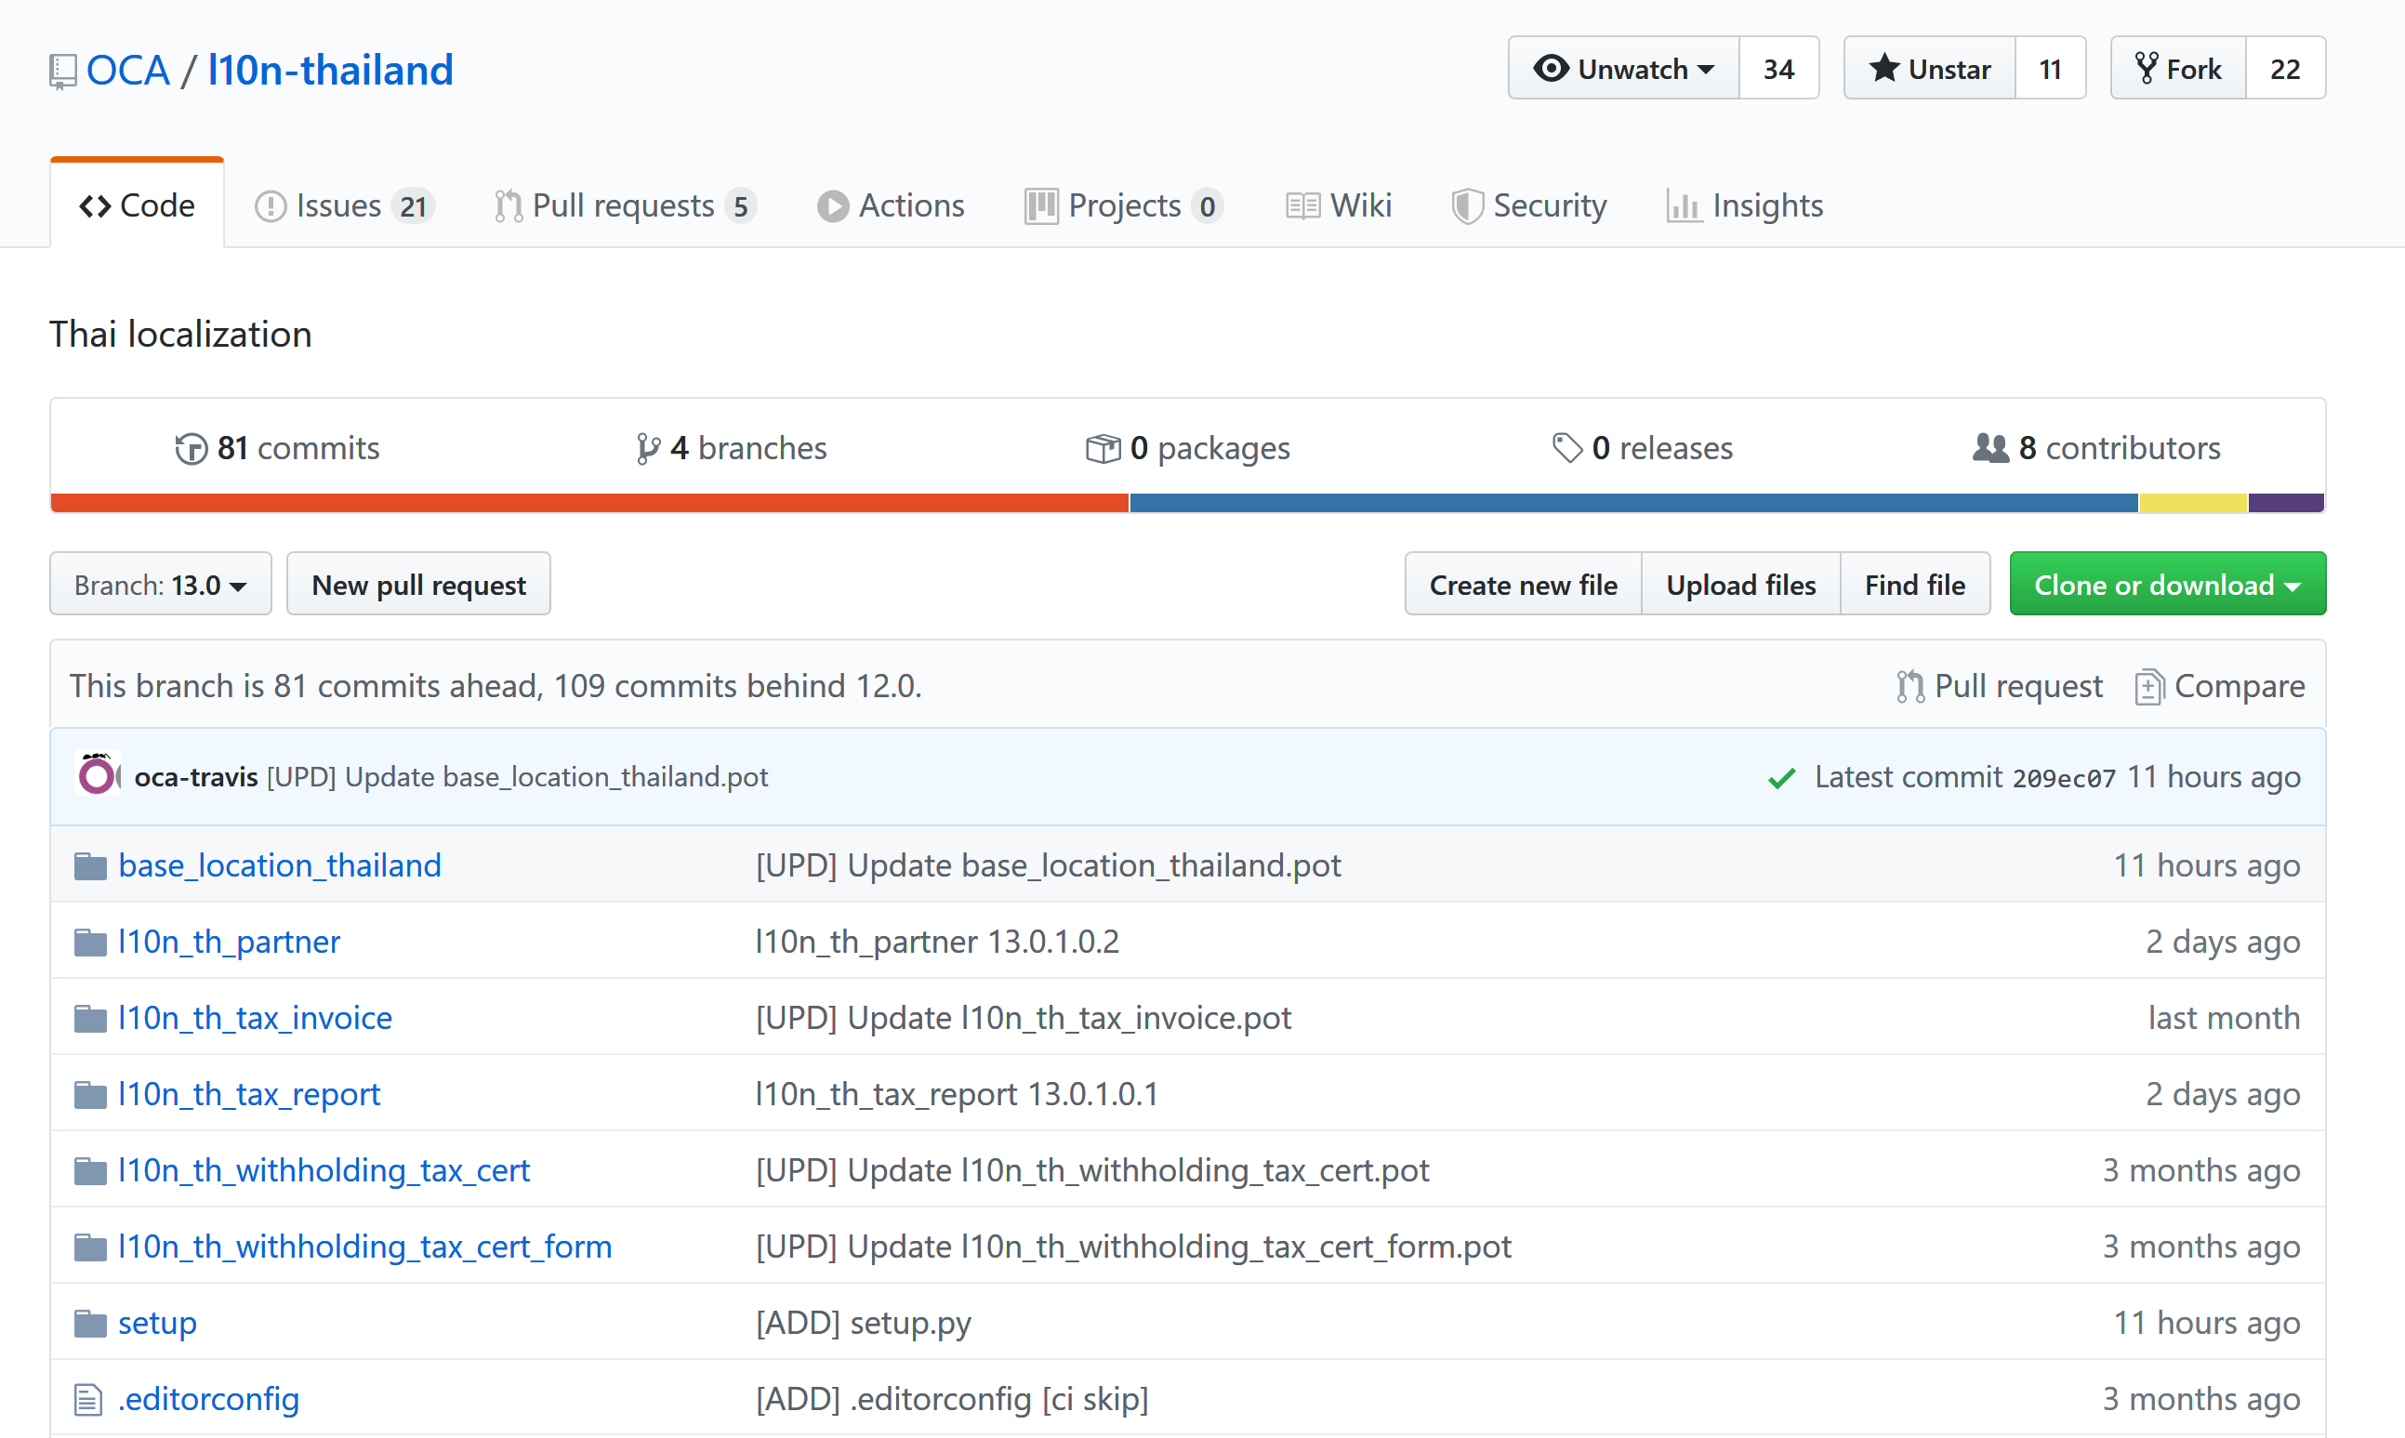Image resolution: width=2405 pixels, height=1438 pixels.
Task: Click the Create new file button
Action: tap(1522, 585)
